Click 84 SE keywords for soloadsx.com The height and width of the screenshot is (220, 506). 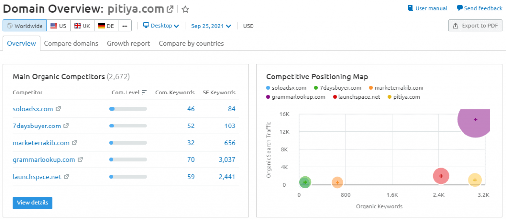pos(231,109)
